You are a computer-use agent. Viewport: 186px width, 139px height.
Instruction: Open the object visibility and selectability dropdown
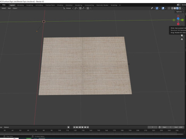click(153, 8)
